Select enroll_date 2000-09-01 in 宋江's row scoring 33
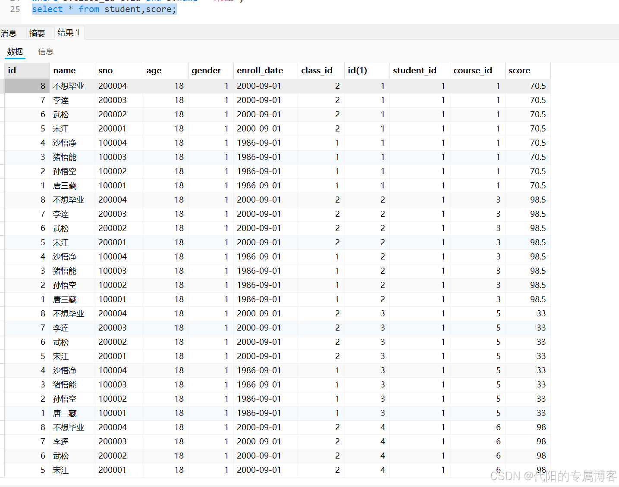This screenshot has height=487, width=619. pos(259,356)
